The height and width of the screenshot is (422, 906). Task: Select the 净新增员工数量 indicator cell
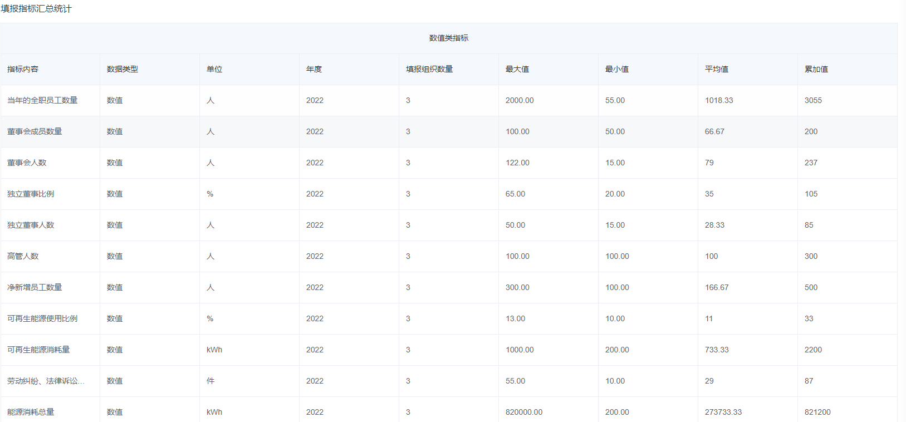pyautogui.click(x=35, y=287)
